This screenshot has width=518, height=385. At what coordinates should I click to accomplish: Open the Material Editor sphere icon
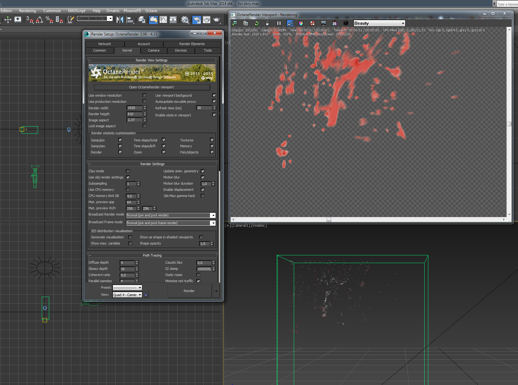point(185,20)
